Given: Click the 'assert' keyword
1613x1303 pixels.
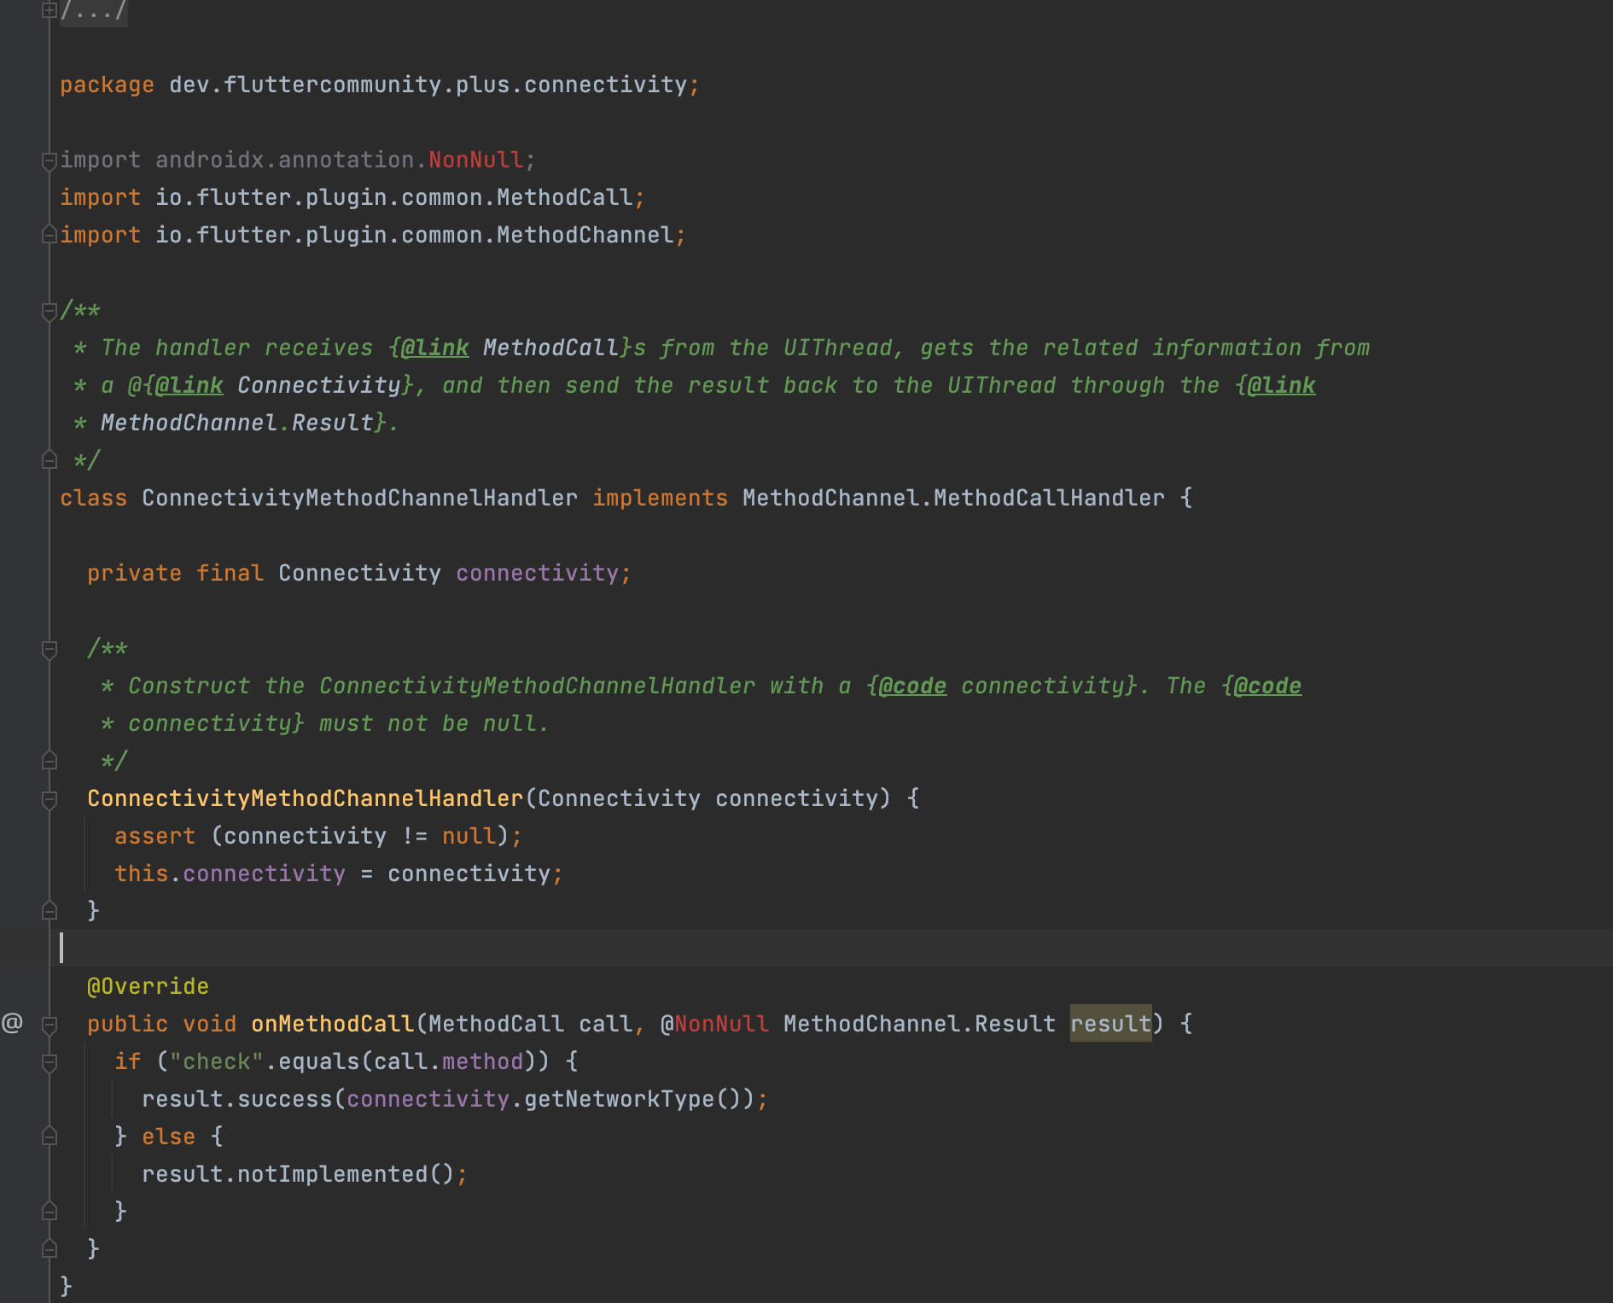Looking at the screenshot, I should [154, 836].
